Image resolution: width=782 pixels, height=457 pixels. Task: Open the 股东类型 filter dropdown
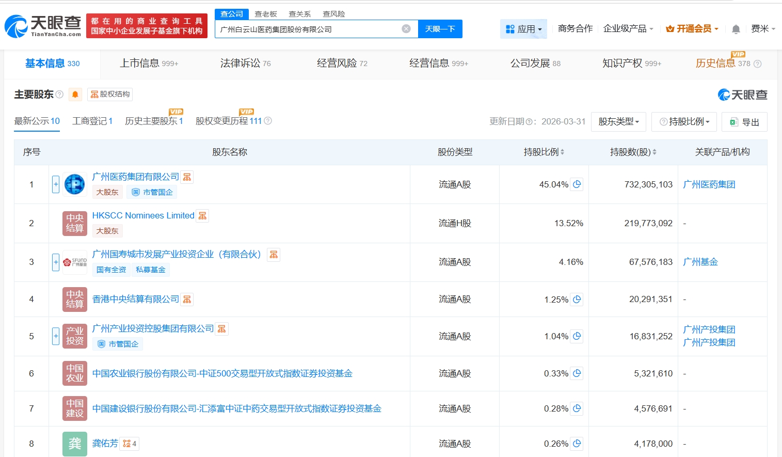click(619, 122)
